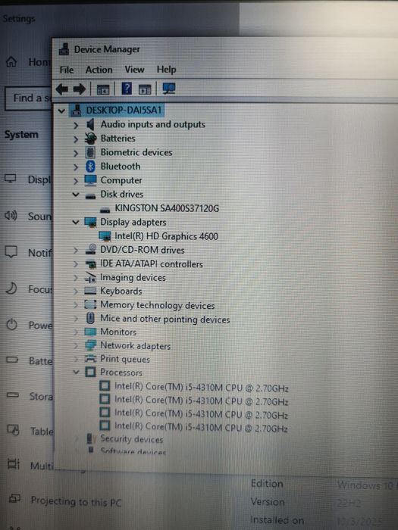
Task: Click the Bluetooth category icon
Action: pos(90,167)
